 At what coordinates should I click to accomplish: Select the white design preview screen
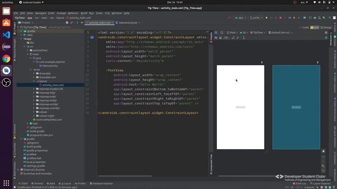(x=241, y=107)
